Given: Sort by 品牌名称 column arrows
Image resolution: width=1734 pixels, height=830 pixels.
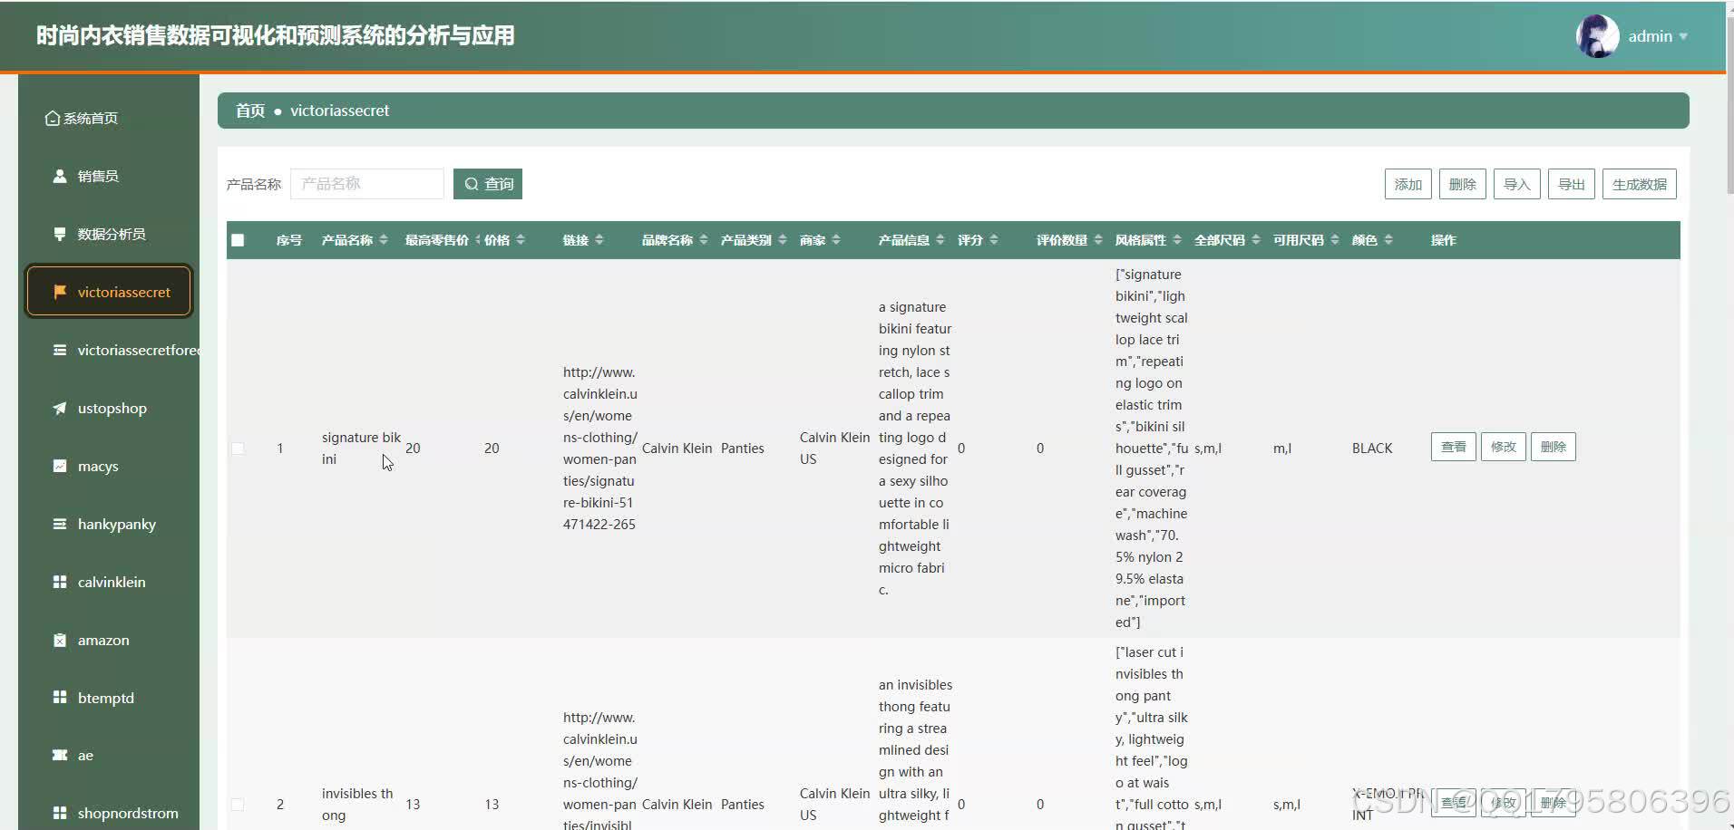Looking at the screenshot, I should click(704, 239).
